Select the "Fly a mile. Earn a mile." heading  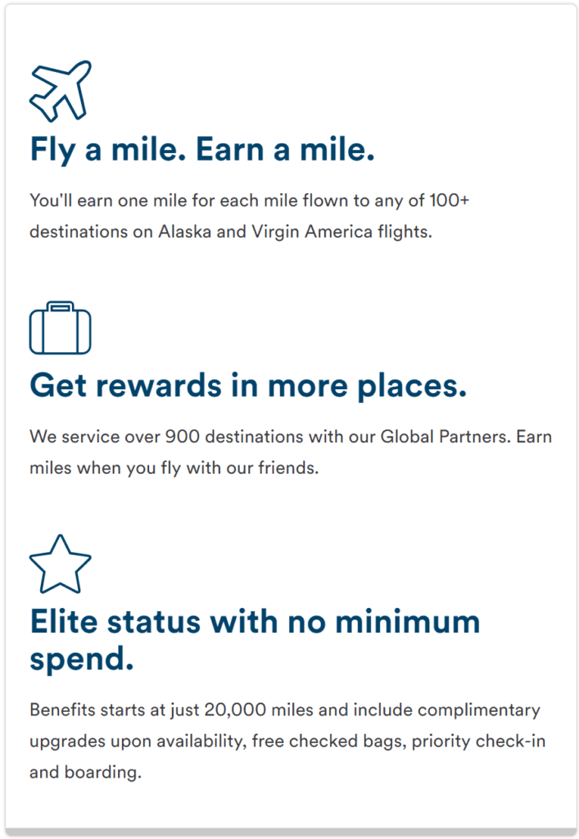(202, 149)
